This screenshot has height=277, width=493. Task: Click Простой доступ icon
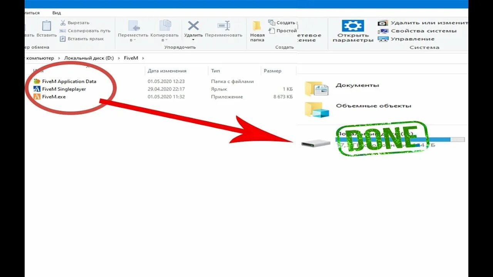[272, 31]
